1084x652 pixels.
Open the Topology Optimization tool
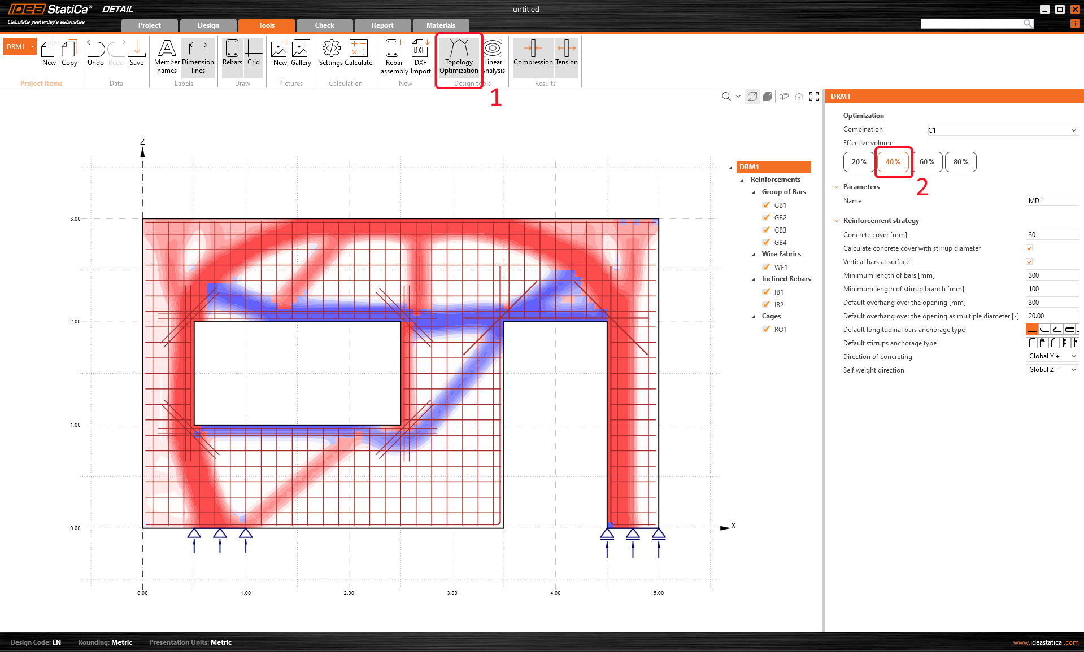tap(458, 56)
